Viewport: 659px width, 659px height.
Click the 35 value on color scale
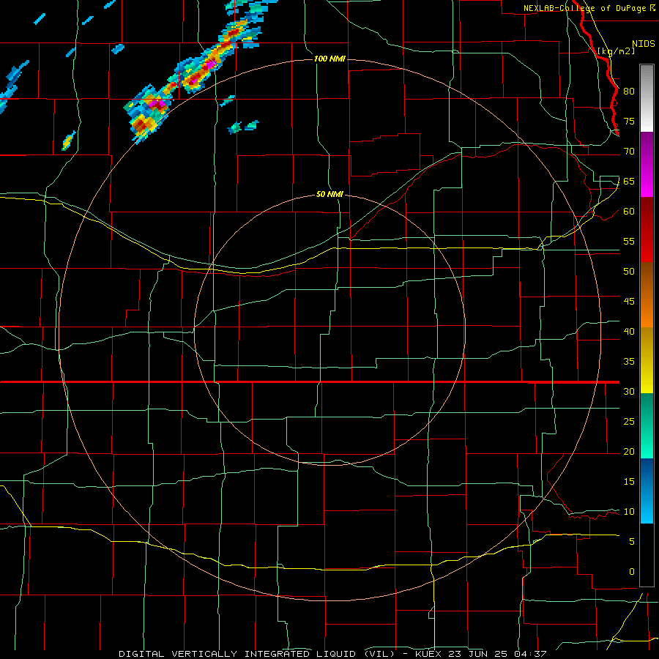(629, 362)
